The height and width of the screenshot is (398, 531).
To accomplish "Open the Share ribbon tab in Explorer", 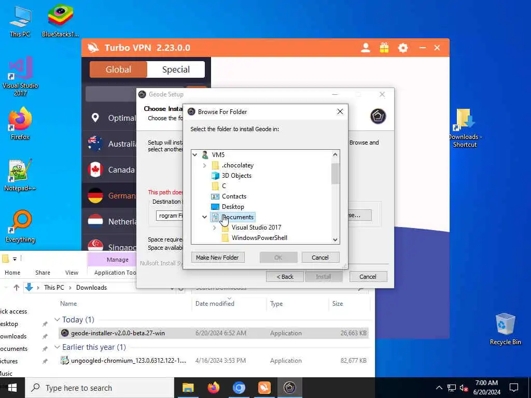I will [x=43, y=273].
